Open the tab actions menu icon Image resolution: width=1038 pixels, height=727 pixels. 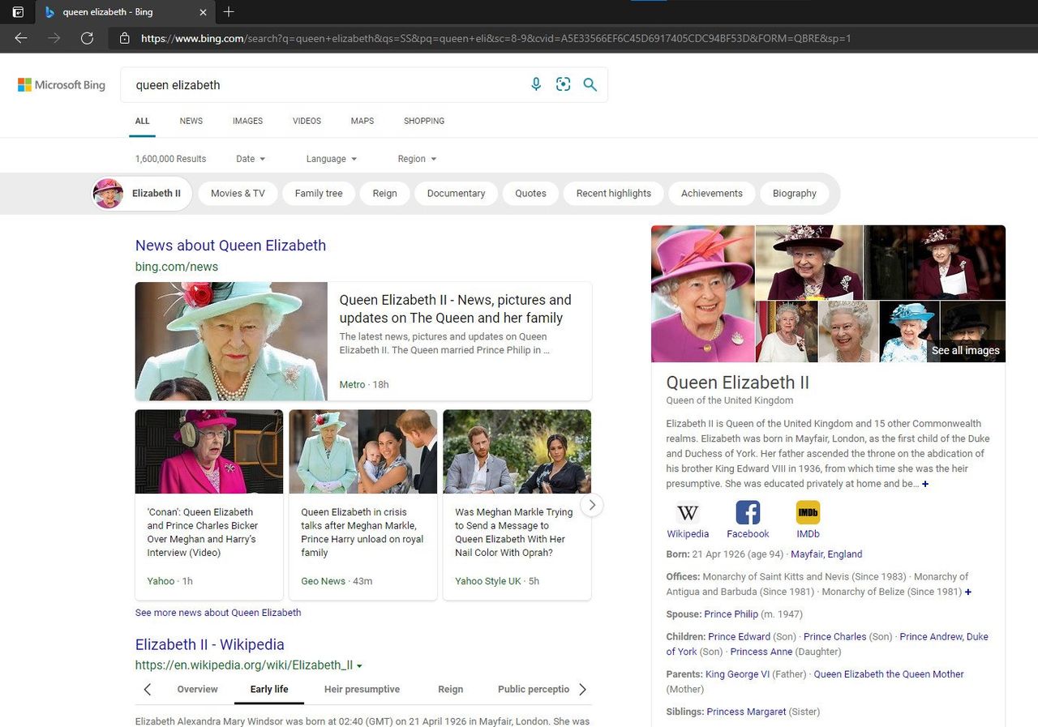pyautogui.click(x=18, y=11)
